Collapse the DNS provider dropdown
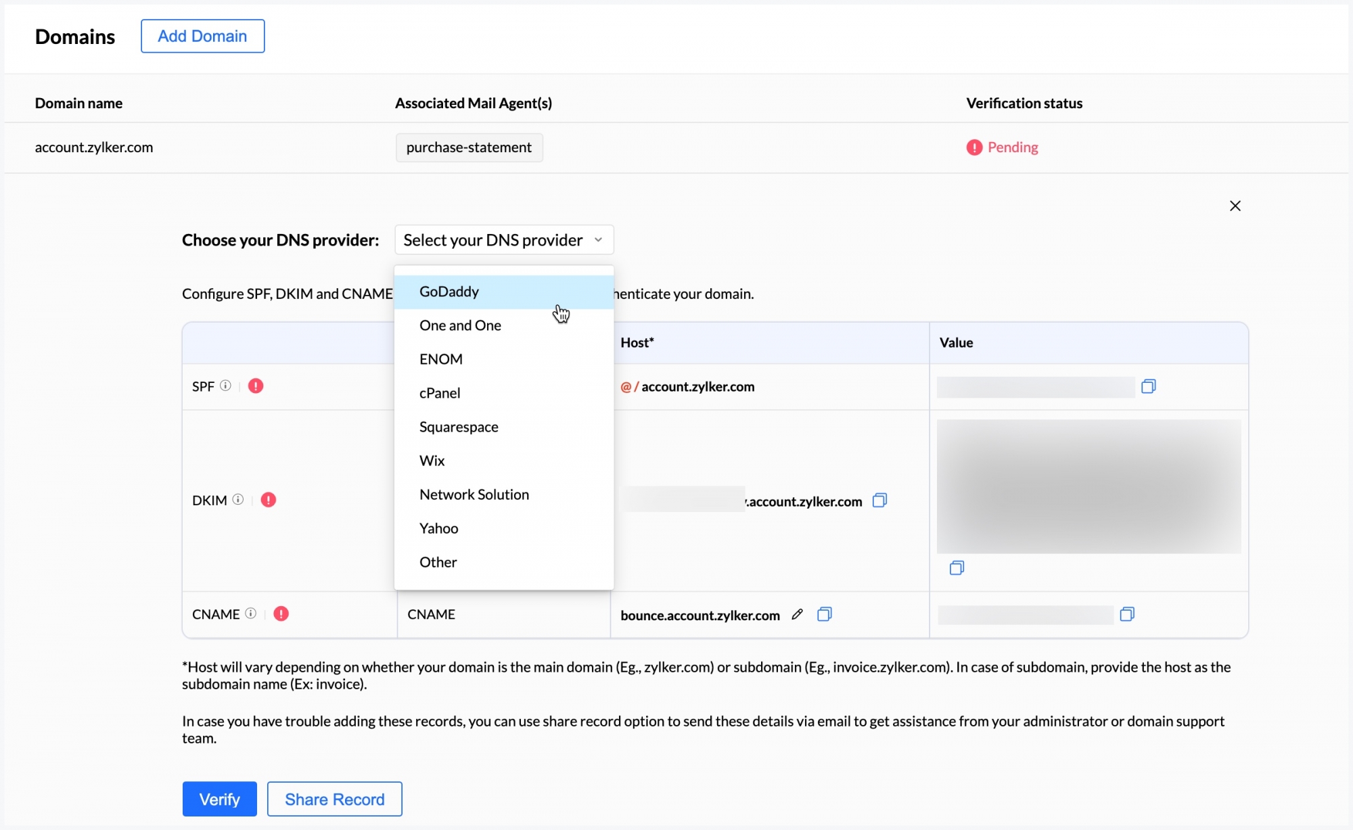1353x830 pixels. [x=504, y=240]
